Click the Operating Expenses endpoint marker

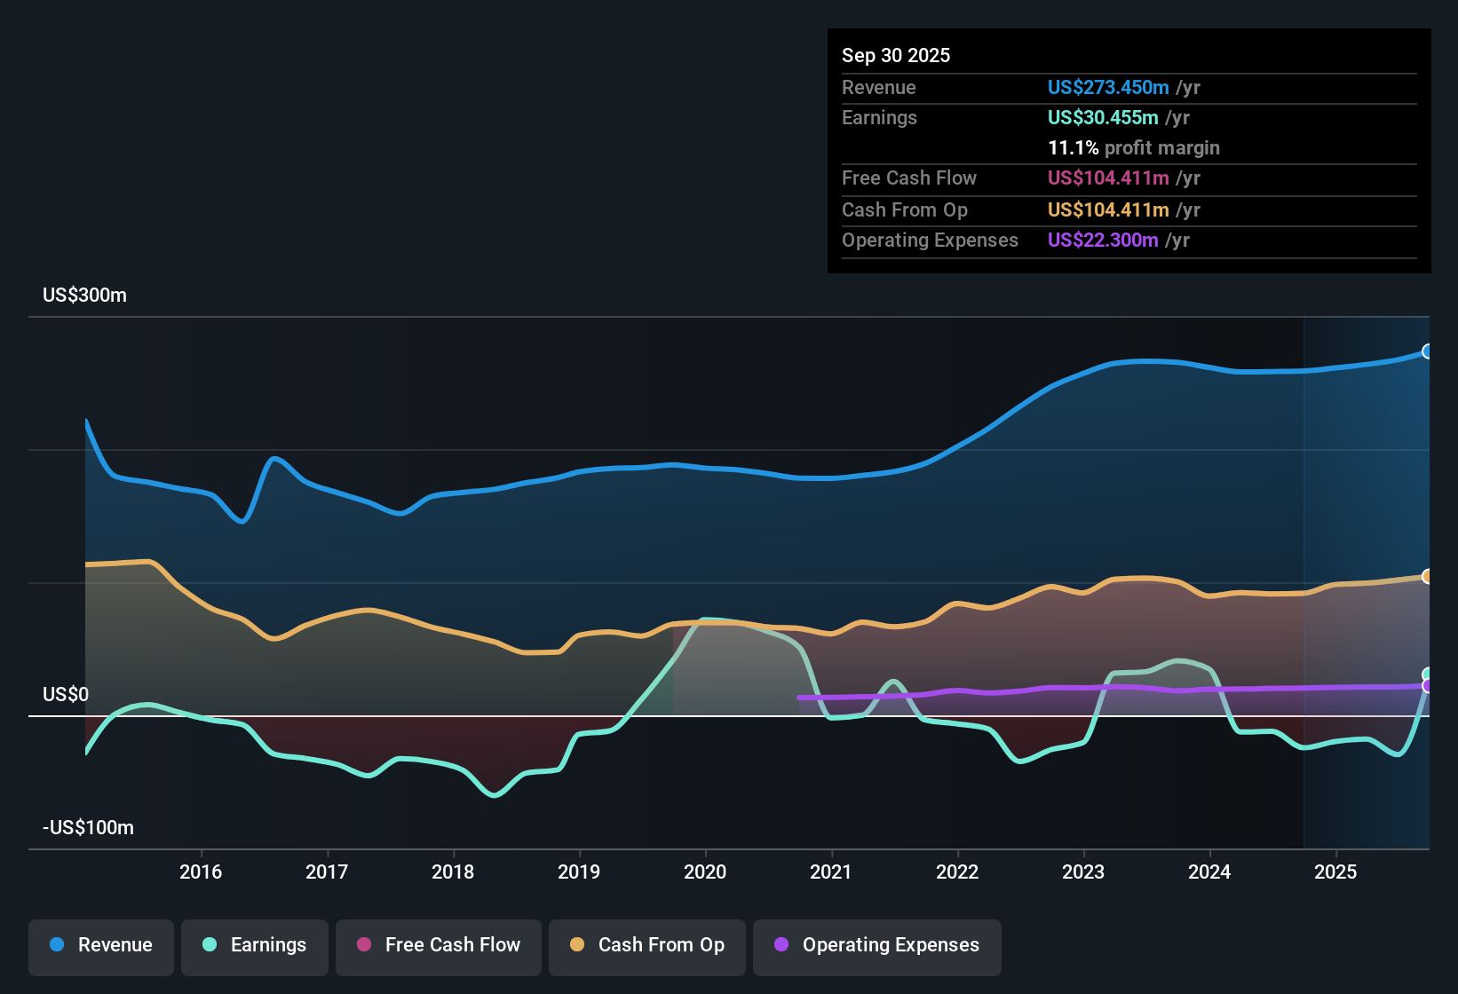[x=1428, y=685]
